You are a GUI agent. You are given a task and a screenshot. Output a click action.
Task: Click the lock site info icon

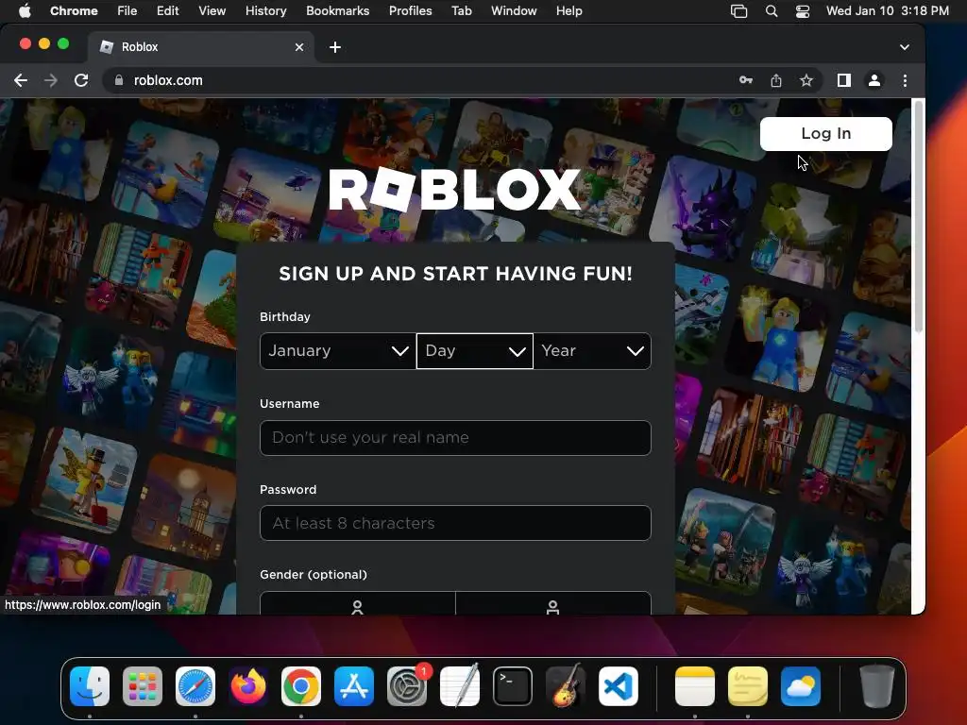119,80
